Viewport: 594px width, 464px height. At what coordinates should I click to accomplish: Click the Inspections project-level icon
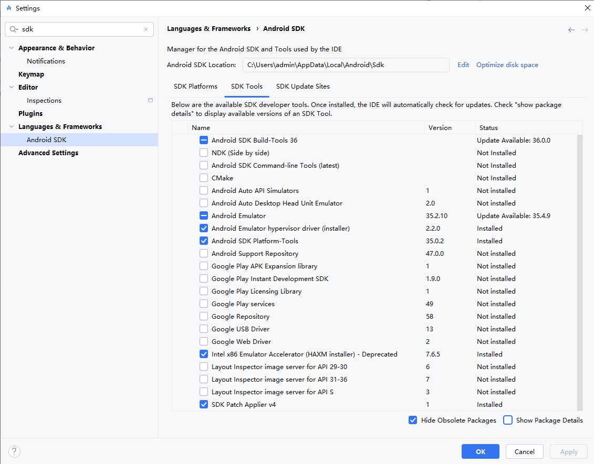click(150, 100)
